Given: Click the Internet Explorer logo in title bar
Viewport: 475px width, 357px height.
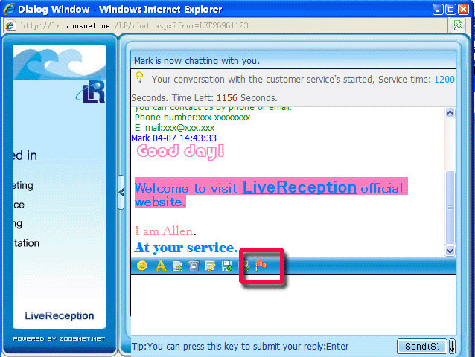Looking at the screenshot, I should point(9,9).
